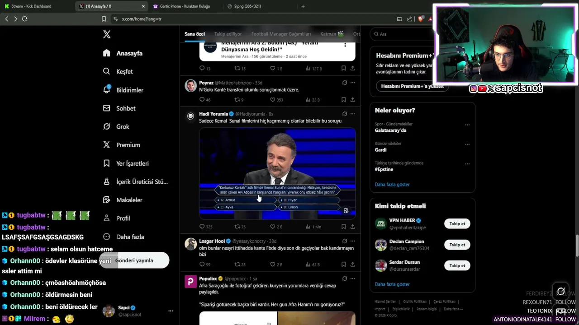Image resolution: width=579 pixels, height=325 pixels.
Task: Open Kemal Sunal quiz image
Action: point(277,174)
